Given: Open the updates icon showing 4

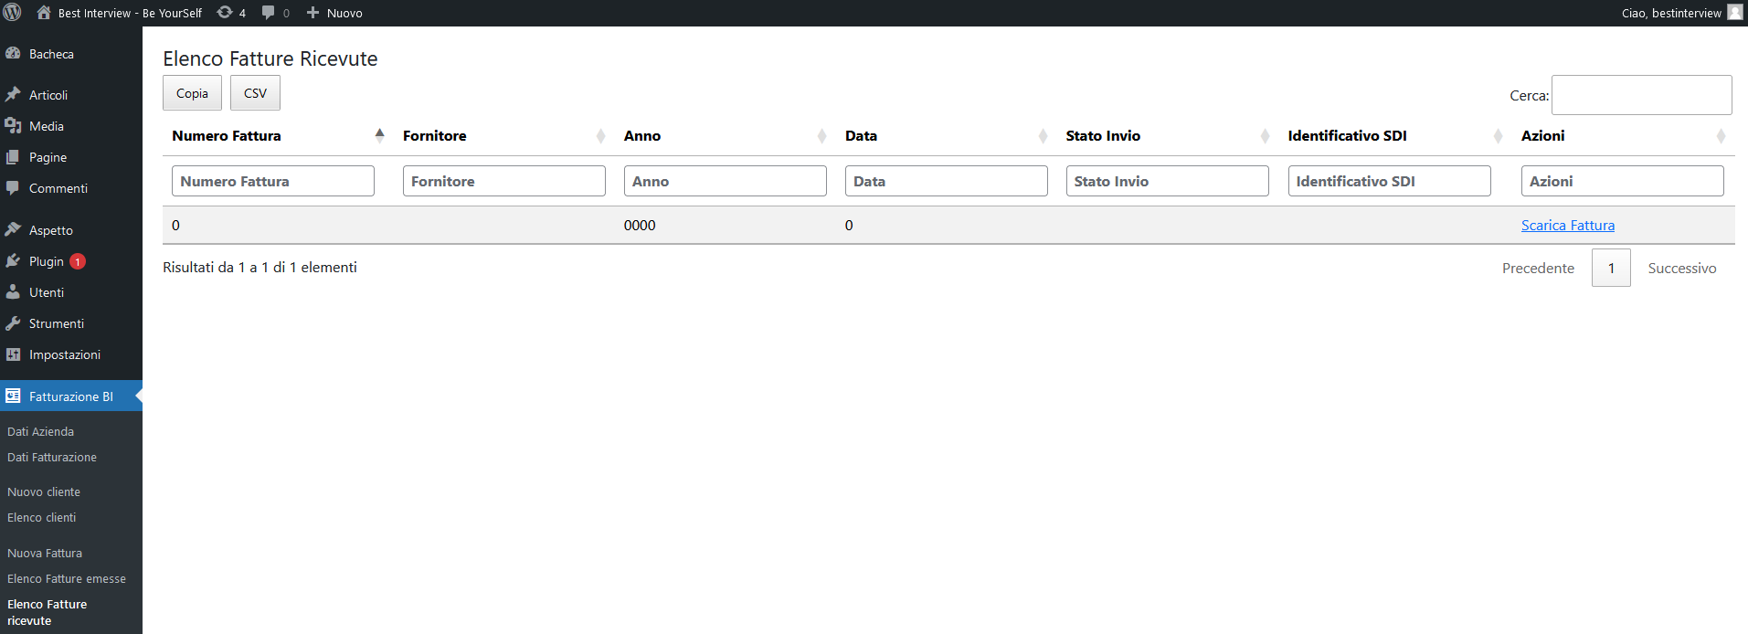Looking at the screenshot, I should (225, 13).
